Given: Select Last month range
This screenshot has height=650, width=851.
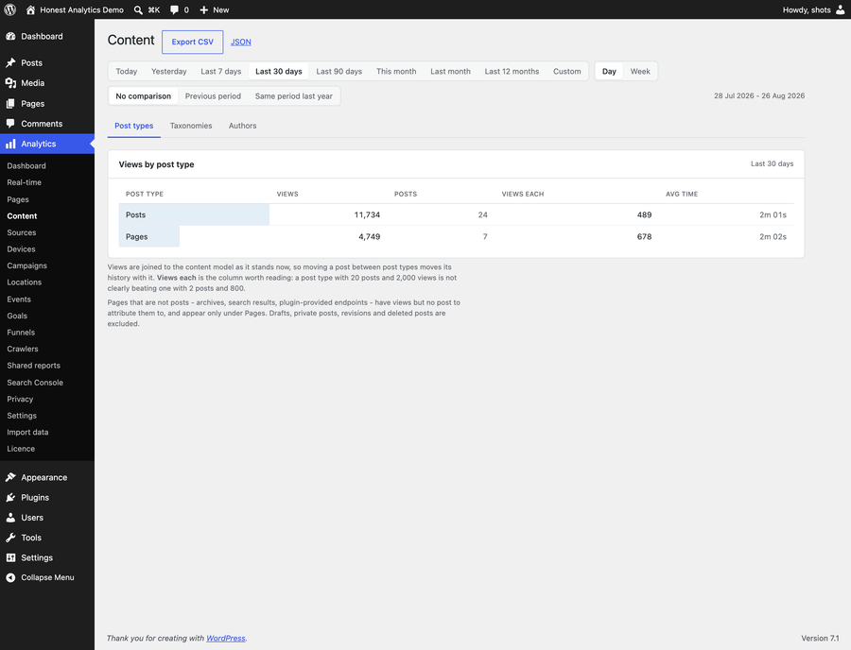Looking at the screenshot, I should pyautogui.click(x=450, y=71).
